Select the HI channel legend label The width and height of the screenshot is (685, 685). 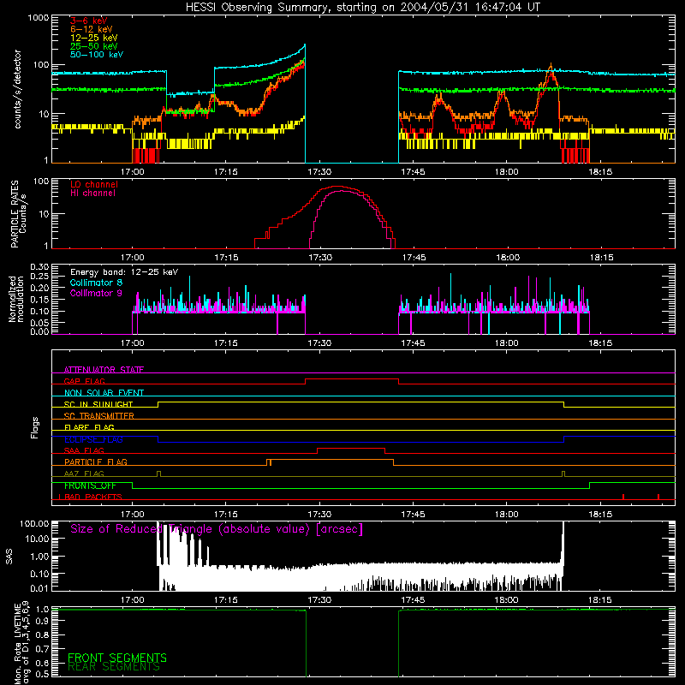[92, 194]
